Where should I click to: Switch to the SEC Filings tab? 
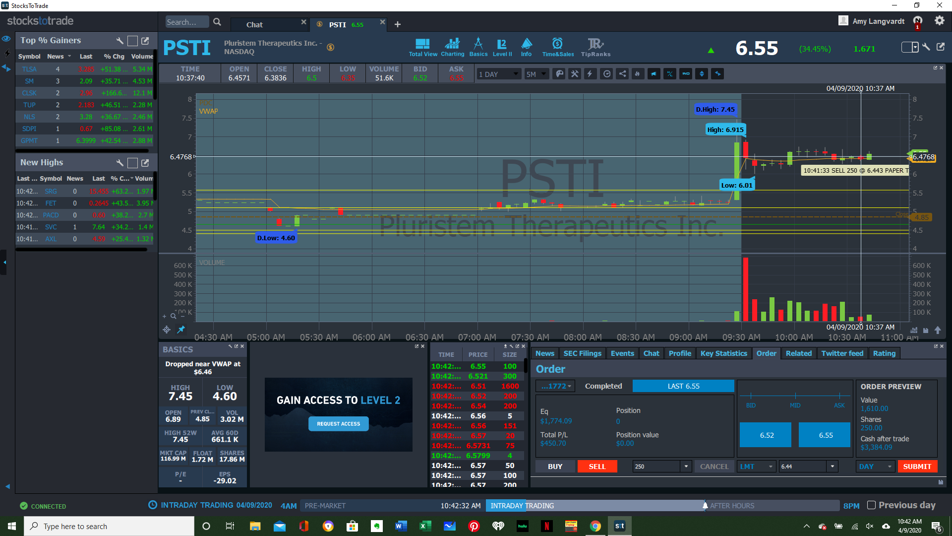coord(582,353)
